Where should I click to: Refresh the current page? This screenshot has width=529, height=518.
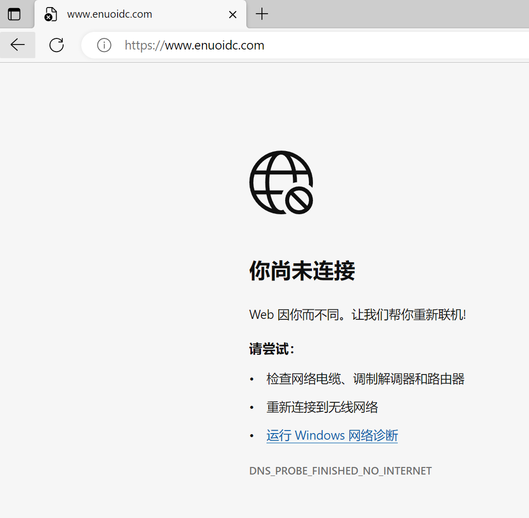(57, 45)
